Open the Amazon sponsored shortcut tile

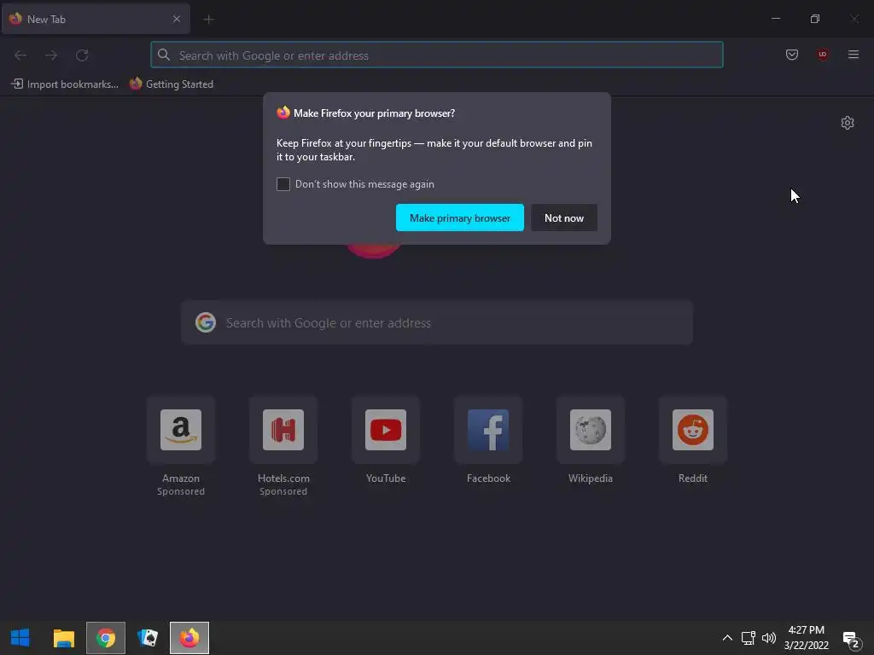tap(181, 430)
